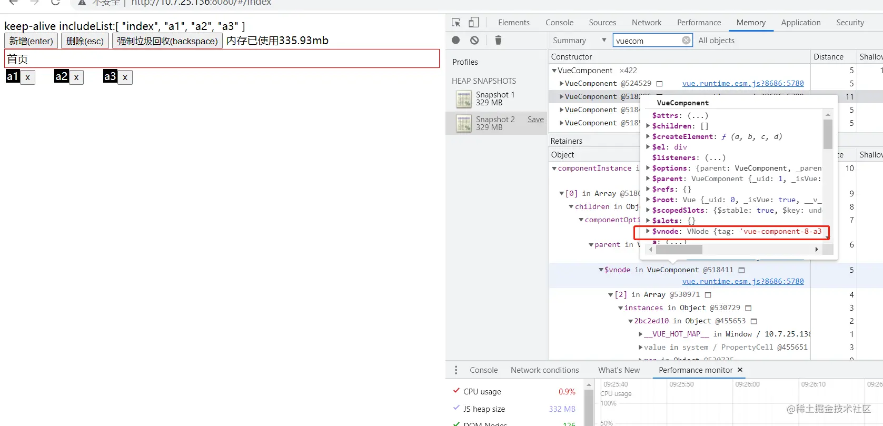This screenshot has width=883, height=426.
Task: Click the record heap snapshot icon
Action: [456, 41]
